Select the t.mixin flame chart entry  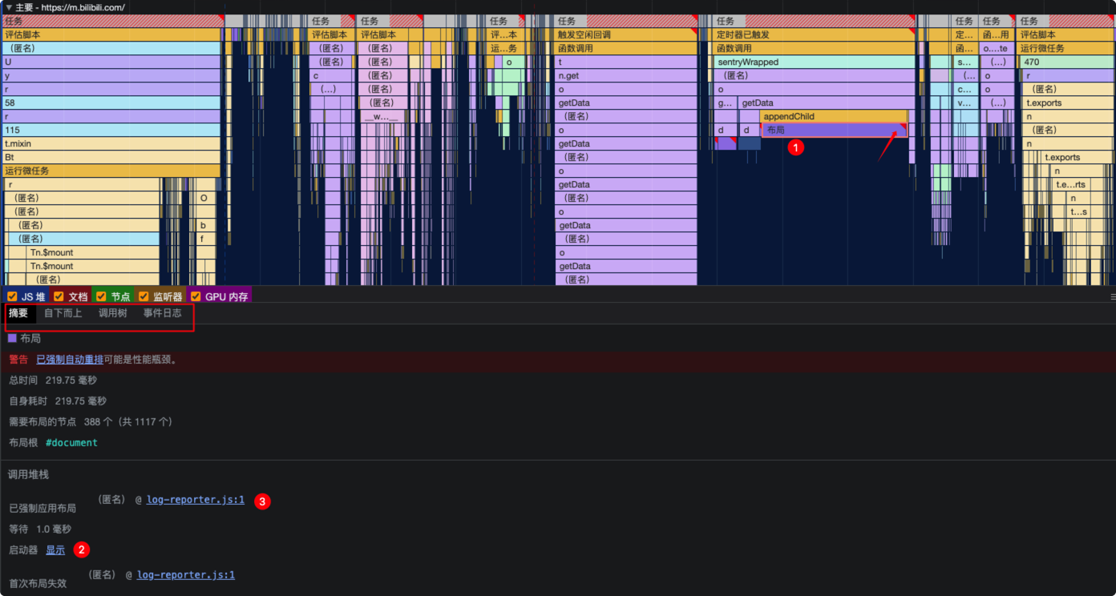click(111, 143)
